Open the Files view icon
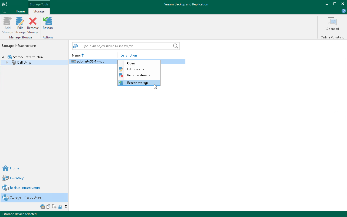The width and height of the screenshot is (347, 217). (x=48, y=207)
